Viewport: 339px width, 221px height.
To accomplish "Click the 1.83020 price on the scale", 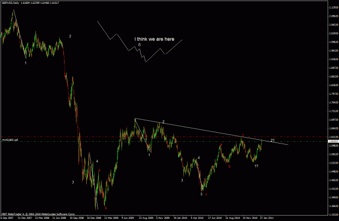I will 334,85.
